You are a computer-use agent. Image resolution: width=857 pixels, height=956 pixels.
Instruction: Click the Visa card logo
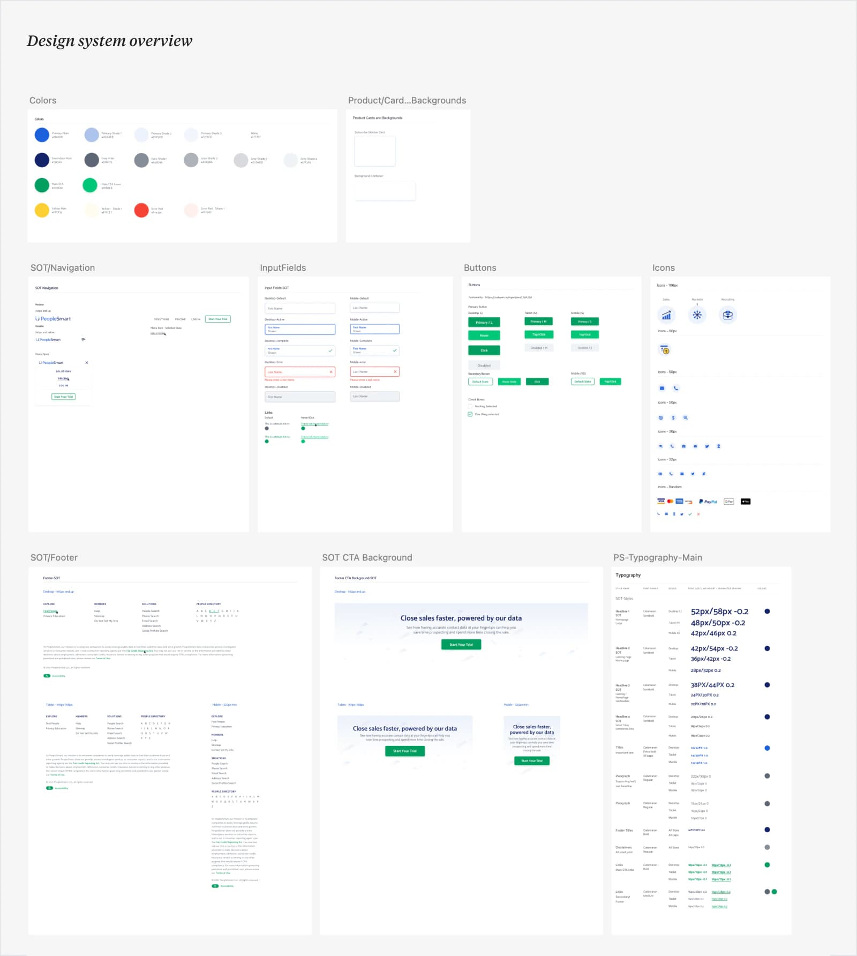coord(661,502)
